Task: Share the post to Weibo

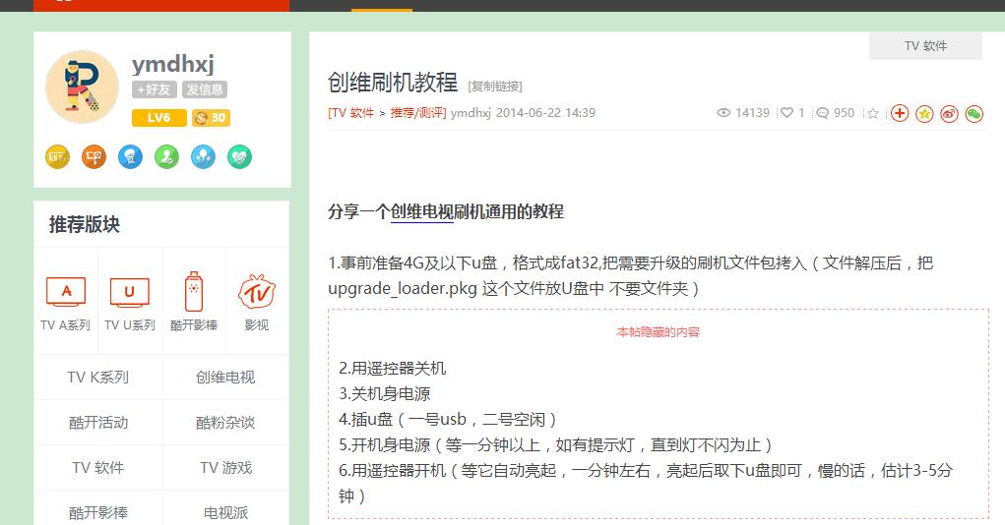Action: pos(949,114)
